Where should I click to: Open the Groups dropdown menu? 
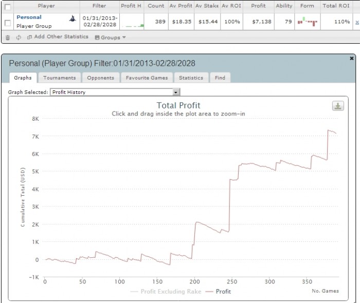(x=110, y=37)
